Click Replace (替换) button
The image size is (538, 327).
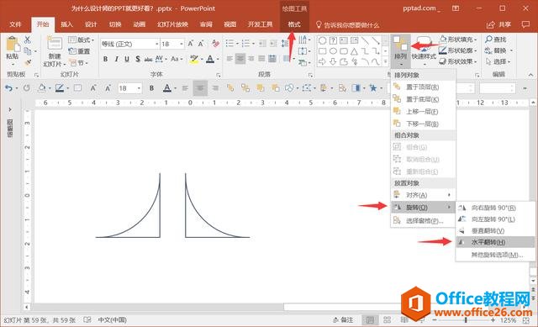[498, 50]
